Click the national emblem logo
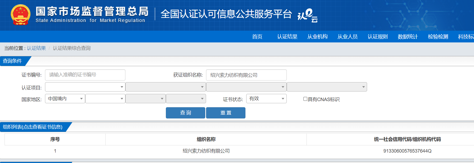The width and height of the screenshot is (474, 163). point(20,15)
